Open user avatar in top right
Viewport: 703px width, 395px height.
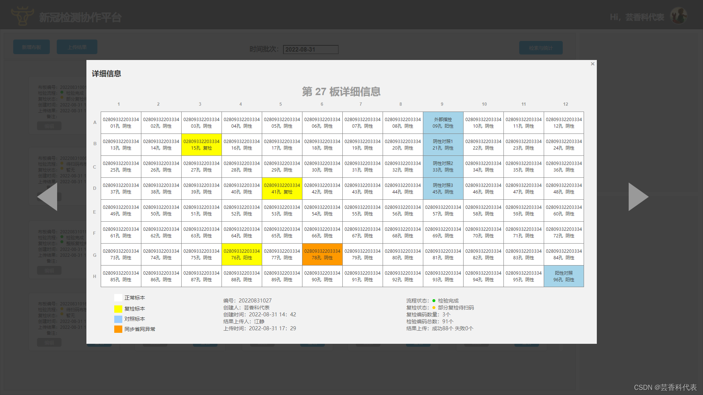point(678,16)
